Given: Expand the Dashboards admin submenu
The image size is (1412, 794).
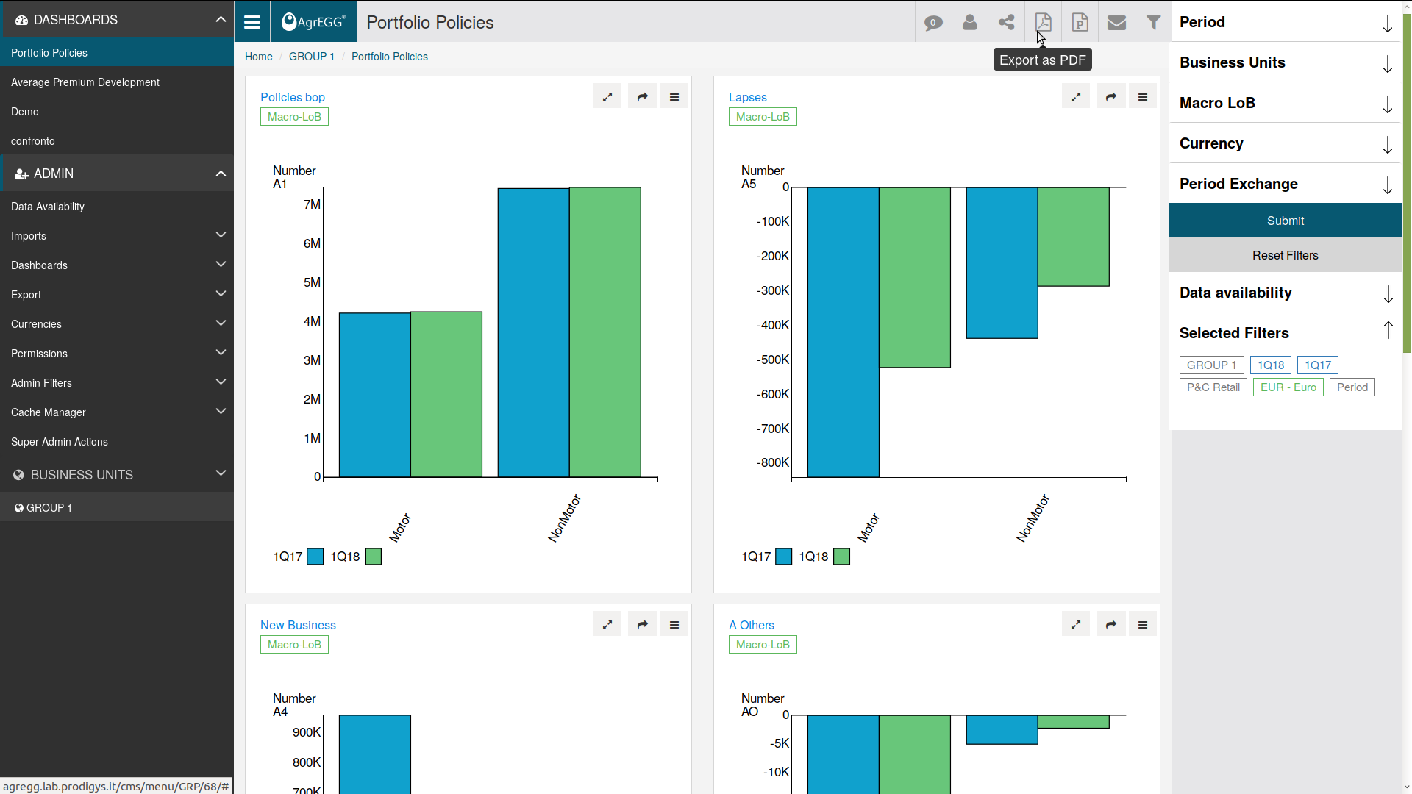Looking at the screenshot, I should coord(221,265).
